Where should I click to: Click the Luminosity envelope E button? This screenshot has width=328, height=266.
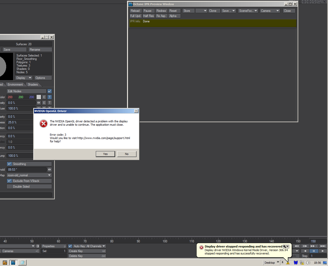44,103
